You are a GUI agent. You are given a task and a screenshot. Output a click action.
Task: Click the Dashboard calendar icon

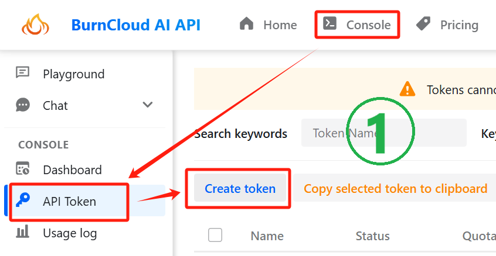(23, 168)
